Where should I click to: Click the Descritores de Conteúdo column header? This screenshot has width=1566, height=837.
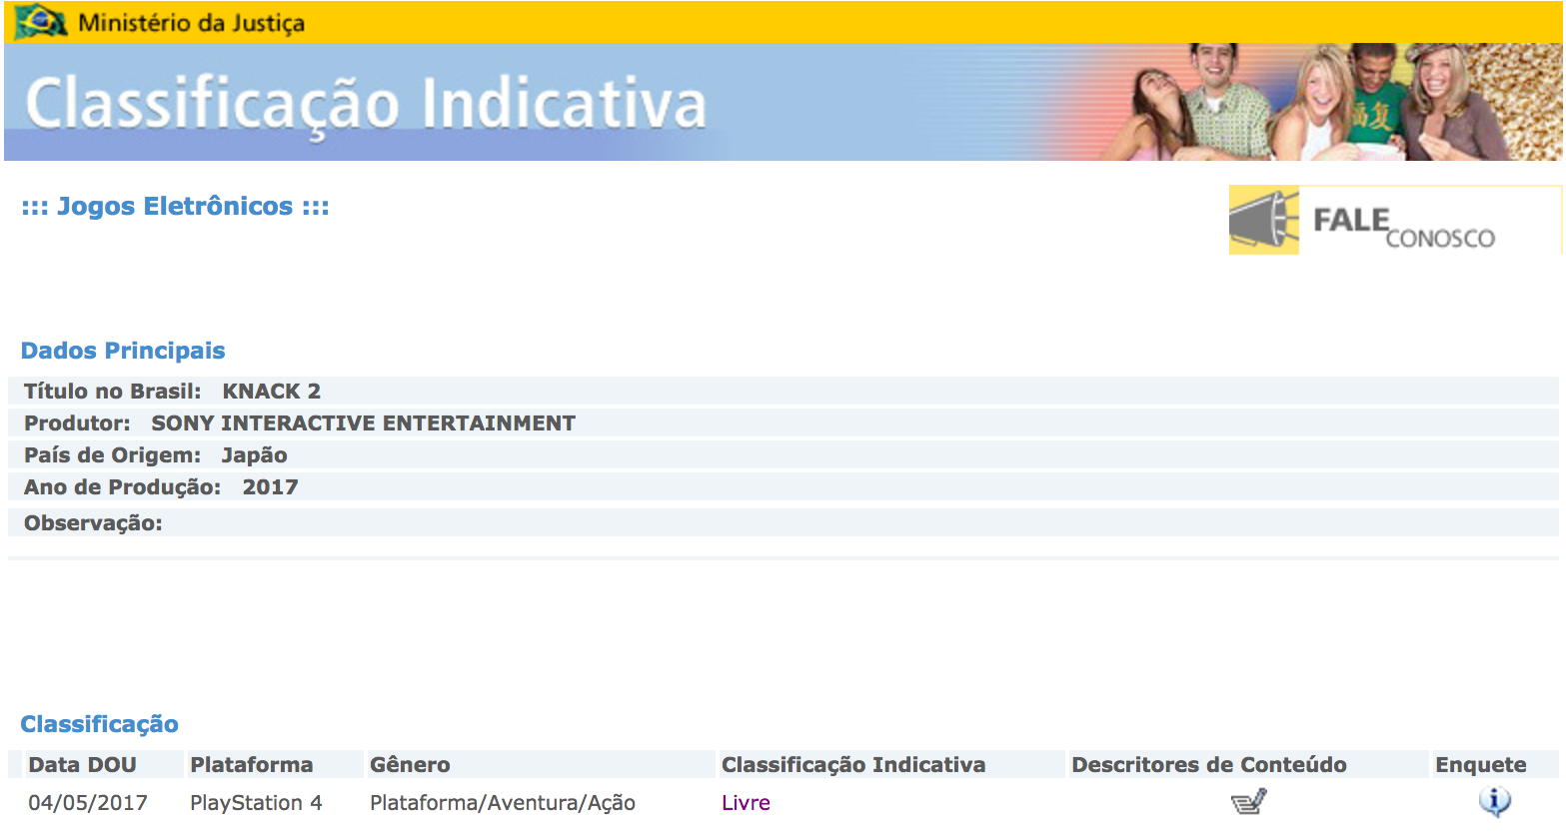pyautogui.click(x=1208, y=765)
